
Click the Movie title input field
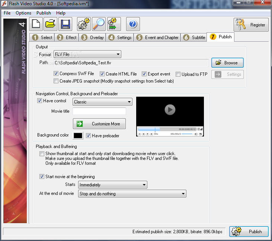99,111
